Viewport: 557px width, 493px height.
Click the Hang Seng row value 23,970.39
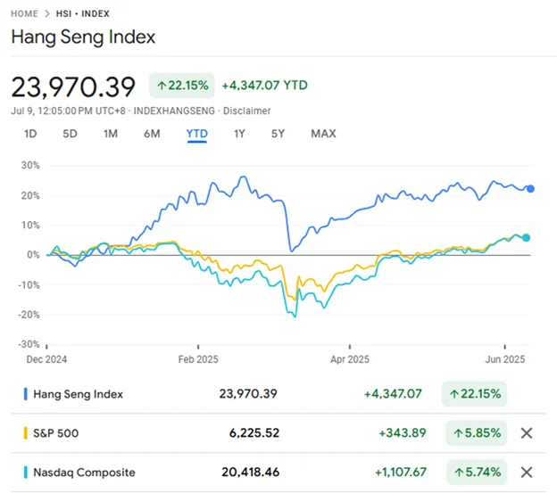pyautogui.click(x=248, y=394)
